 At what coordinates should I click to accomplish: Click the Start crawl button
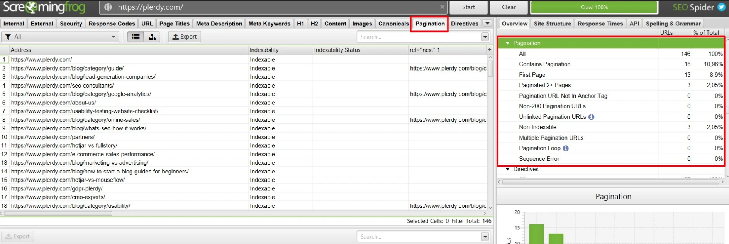[x=468, y=7]
